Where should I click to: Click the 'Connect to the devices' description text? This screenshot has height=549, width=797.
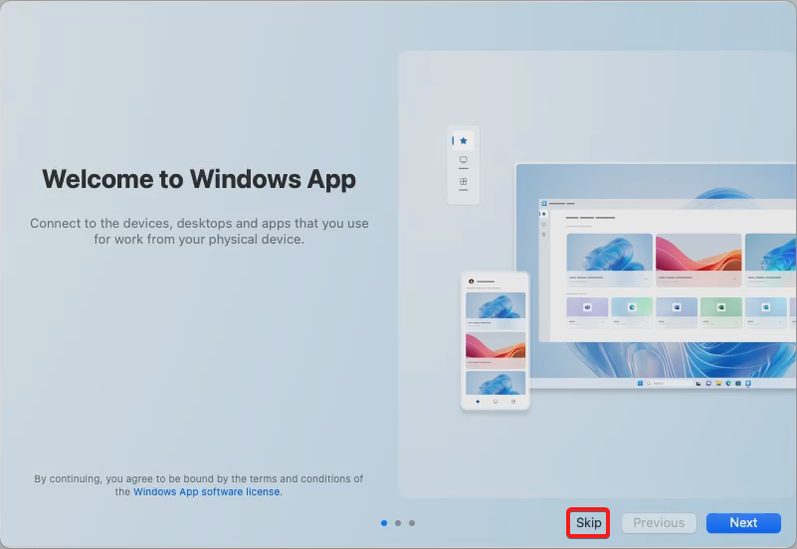click(x=199, y=231)
